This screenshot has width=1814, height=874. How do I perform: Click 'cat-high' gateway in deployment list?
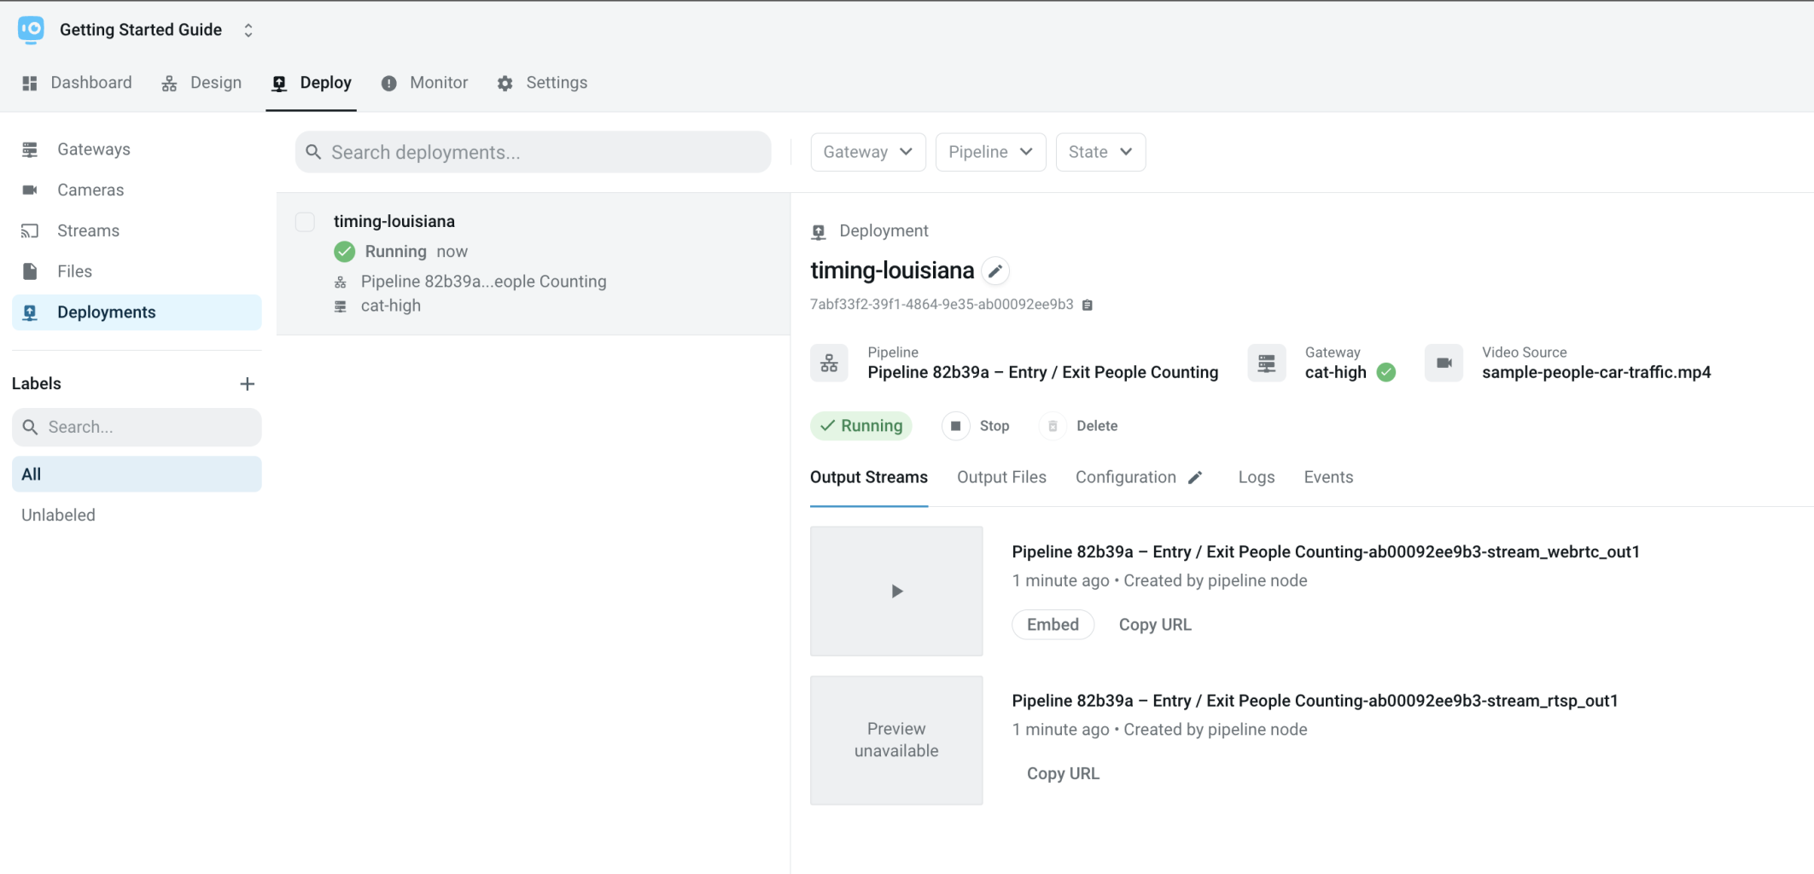(x=391, y=306)
